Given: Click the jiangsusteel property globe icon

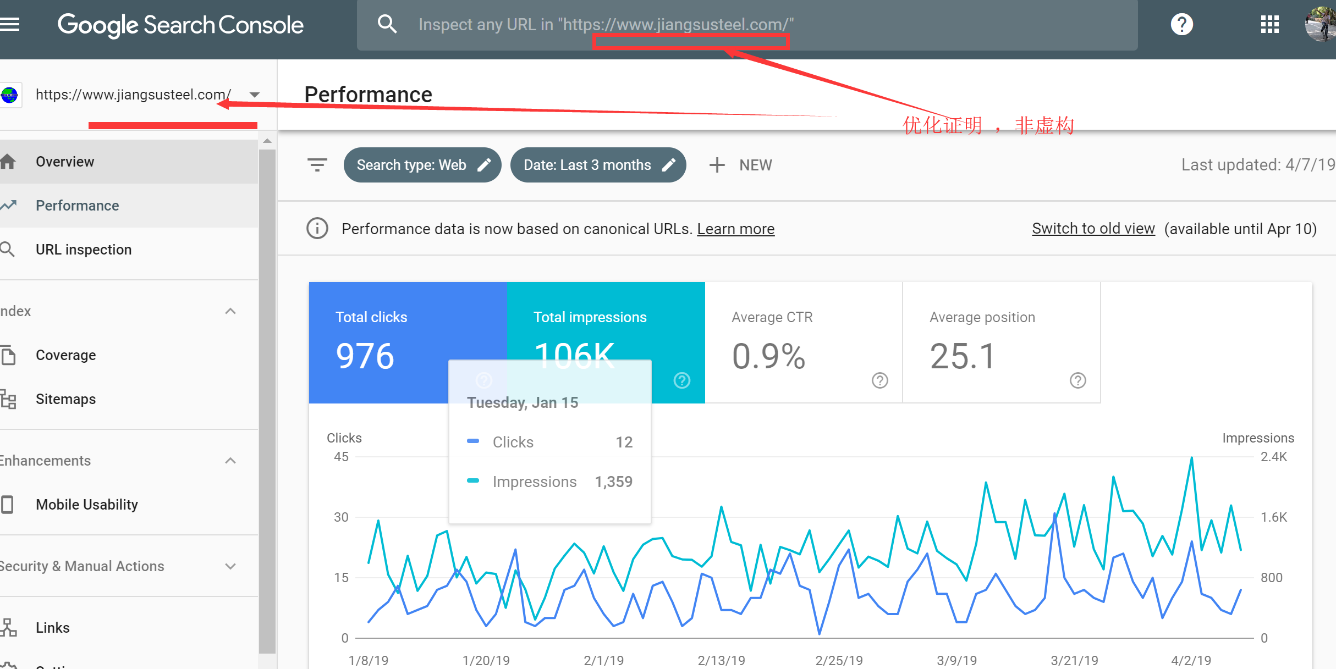Looking at the screenshot, I should [9, 95].
